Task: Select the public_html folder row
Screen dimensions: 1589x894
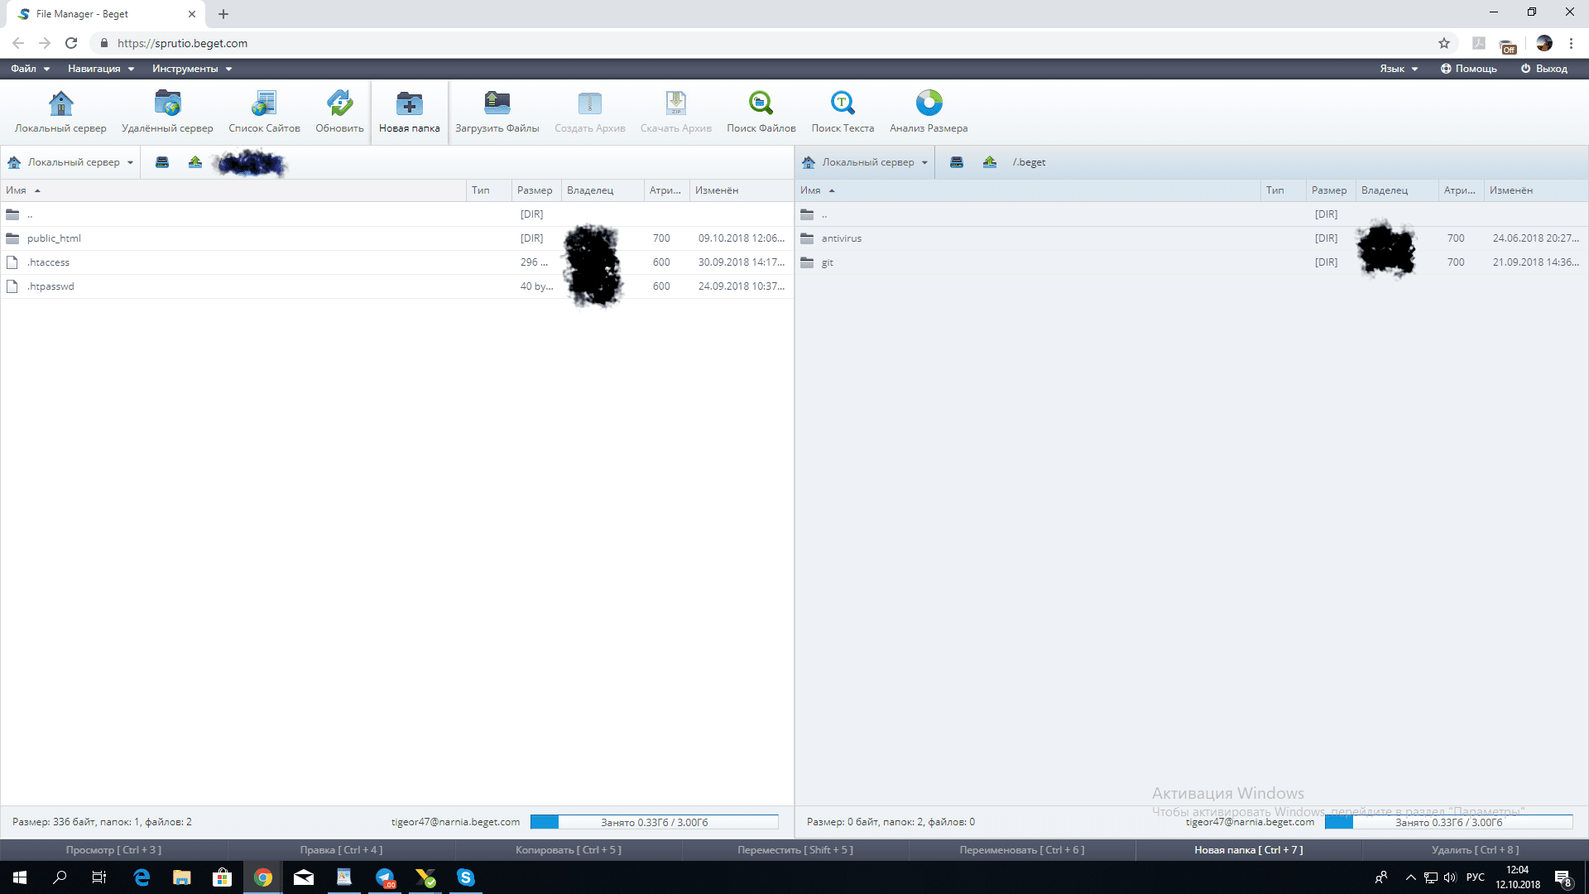Action: [x=54, y=238]
